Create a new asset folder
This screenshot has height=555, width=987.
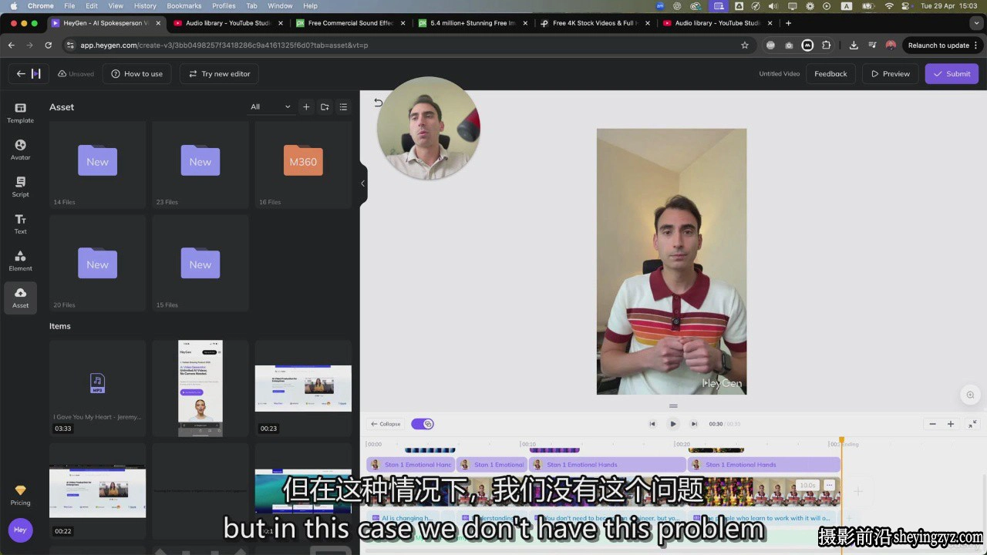pos(325,107)
